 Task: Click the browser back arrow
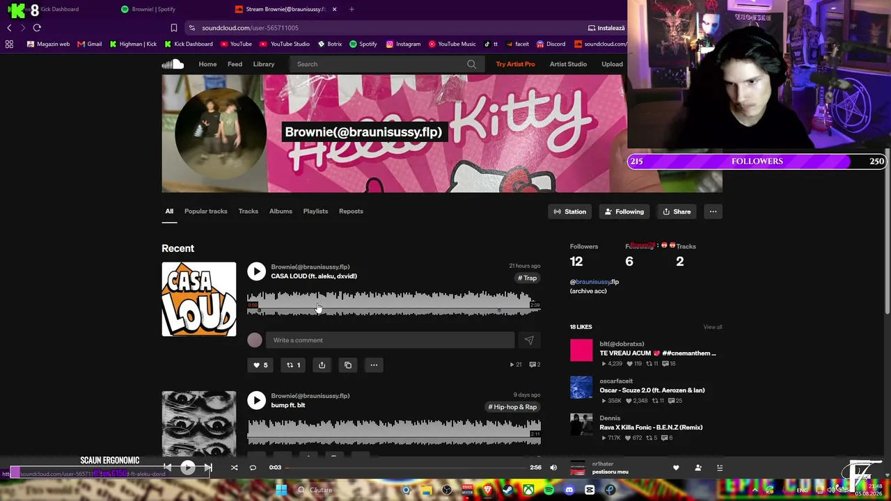[9, 28]
